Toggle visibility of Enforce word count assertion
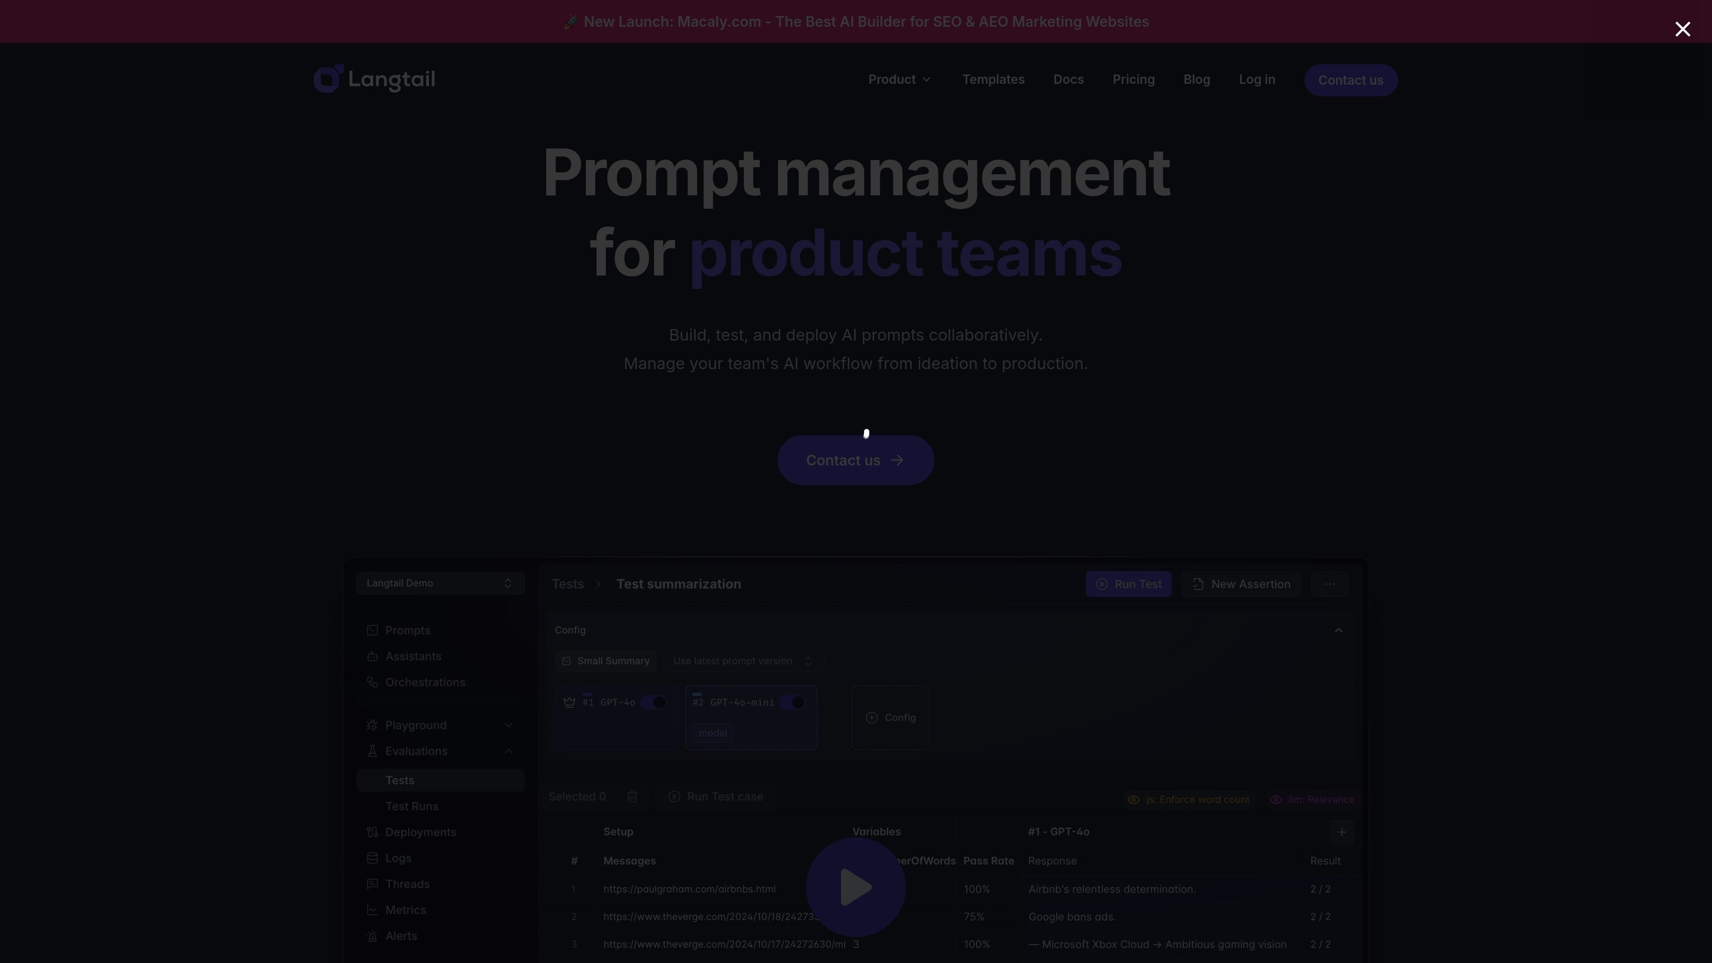Image resolution: width=1712 pixels, height=963 pixels. (x=1133, y=799)
